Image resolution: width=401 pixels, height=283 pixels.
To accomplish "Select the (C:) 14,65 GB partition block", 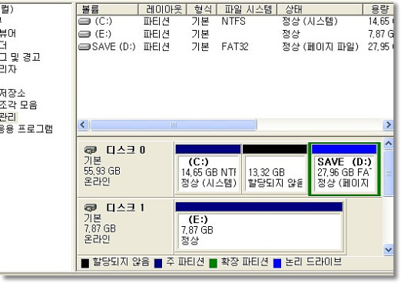I will [x=208, y=169].
